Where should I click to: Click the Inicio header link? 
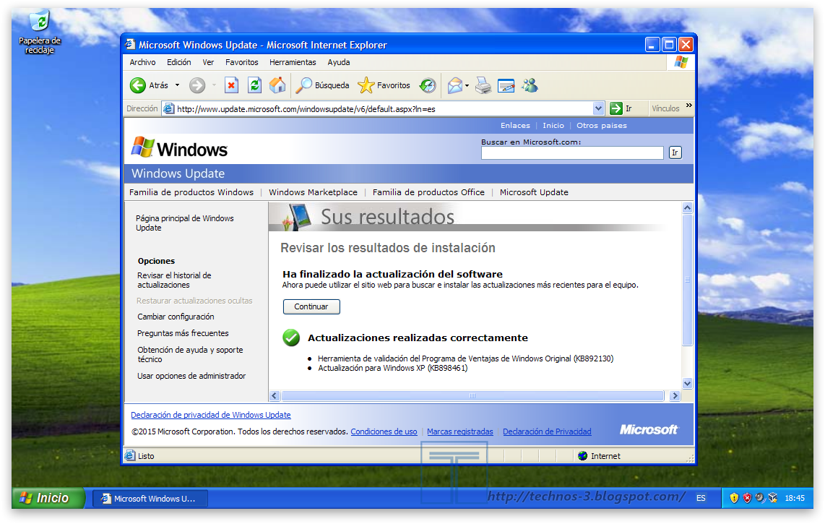point(553,125)
